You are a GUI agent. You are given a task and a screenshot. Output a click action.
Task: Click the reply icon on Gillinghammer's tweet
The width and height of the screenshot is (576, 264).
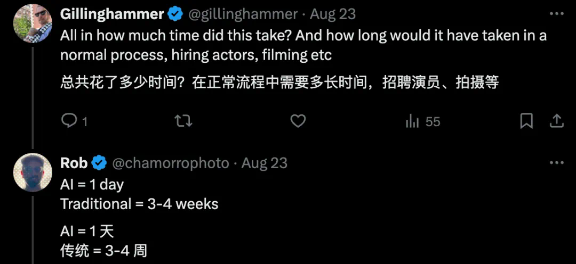(x=70, y=121)
